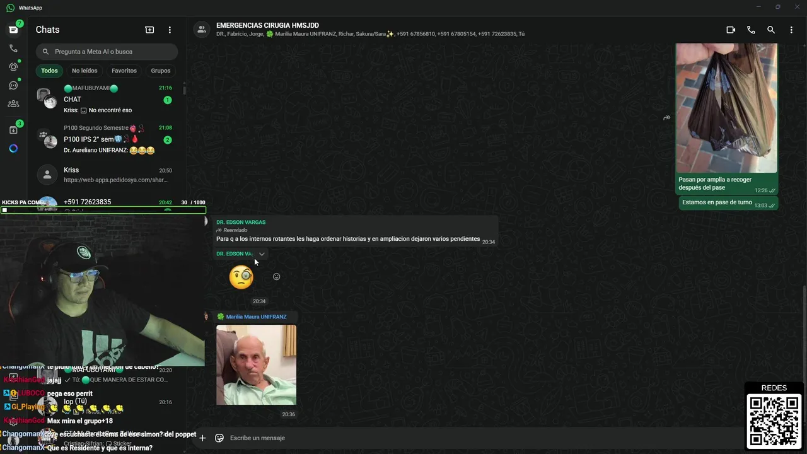Focus the 'Pregunta a Meta AI o busca' field
807x454 pixels.
tap(107, 52)
